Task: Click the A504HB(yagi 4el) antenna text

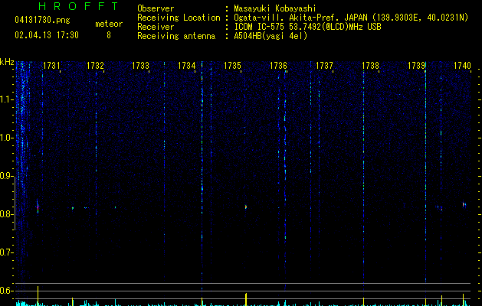Action: [x=271, y=36]
